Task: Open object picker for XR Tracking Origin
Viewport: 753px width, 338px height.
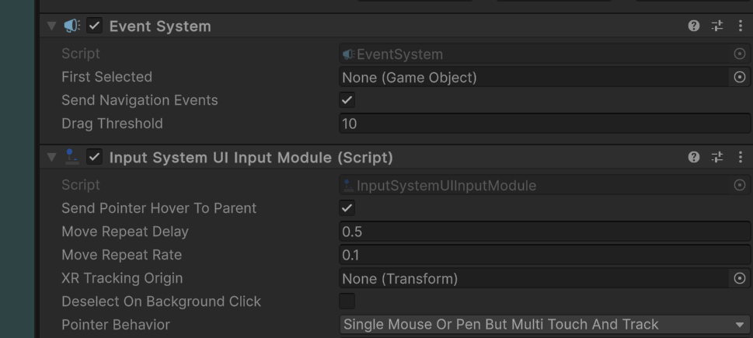Action: pos(740,278)
